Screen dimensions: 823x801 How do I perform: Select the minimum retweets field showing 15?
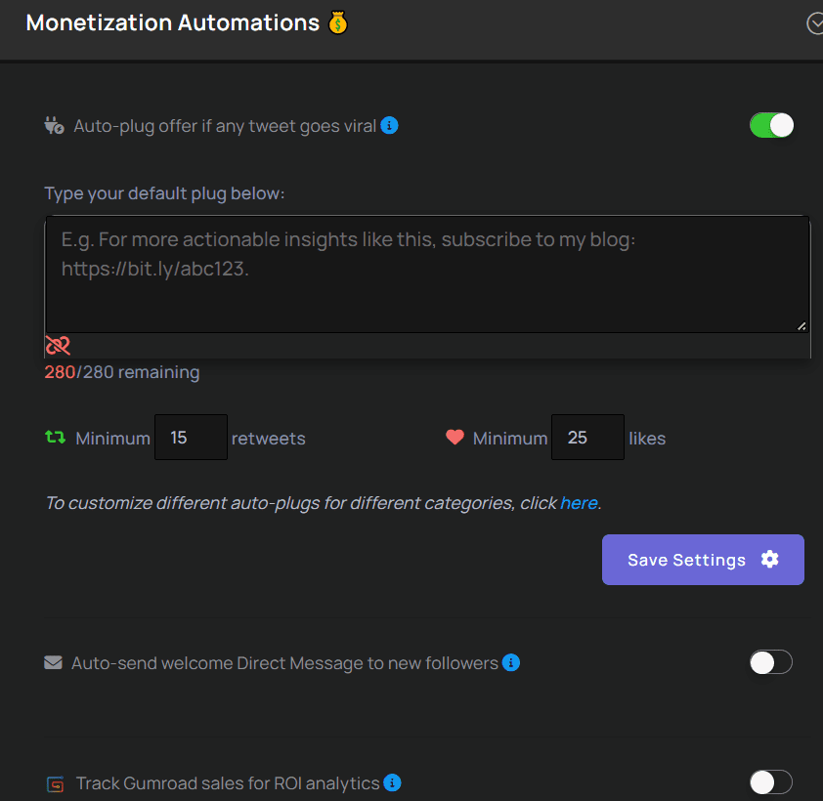[x=191, y=437]
